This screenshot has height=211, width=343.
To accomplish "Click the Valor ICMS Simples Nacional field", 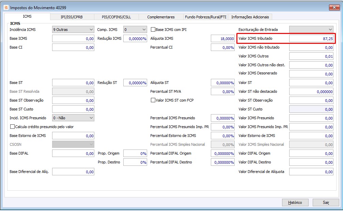I will tap(311, 144).
